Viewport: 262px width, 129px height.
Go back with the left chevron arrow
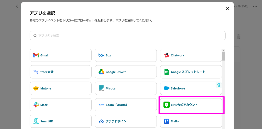[17, 6]
